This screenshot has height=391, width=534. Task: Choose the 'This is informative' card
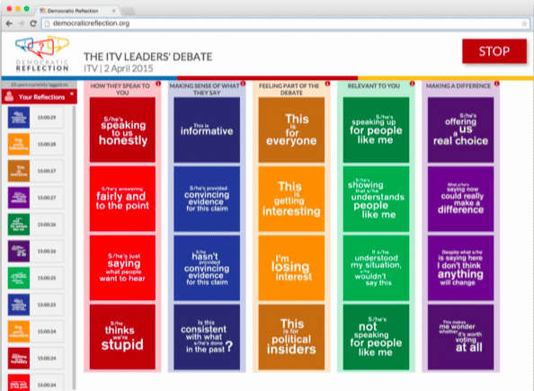207,129
